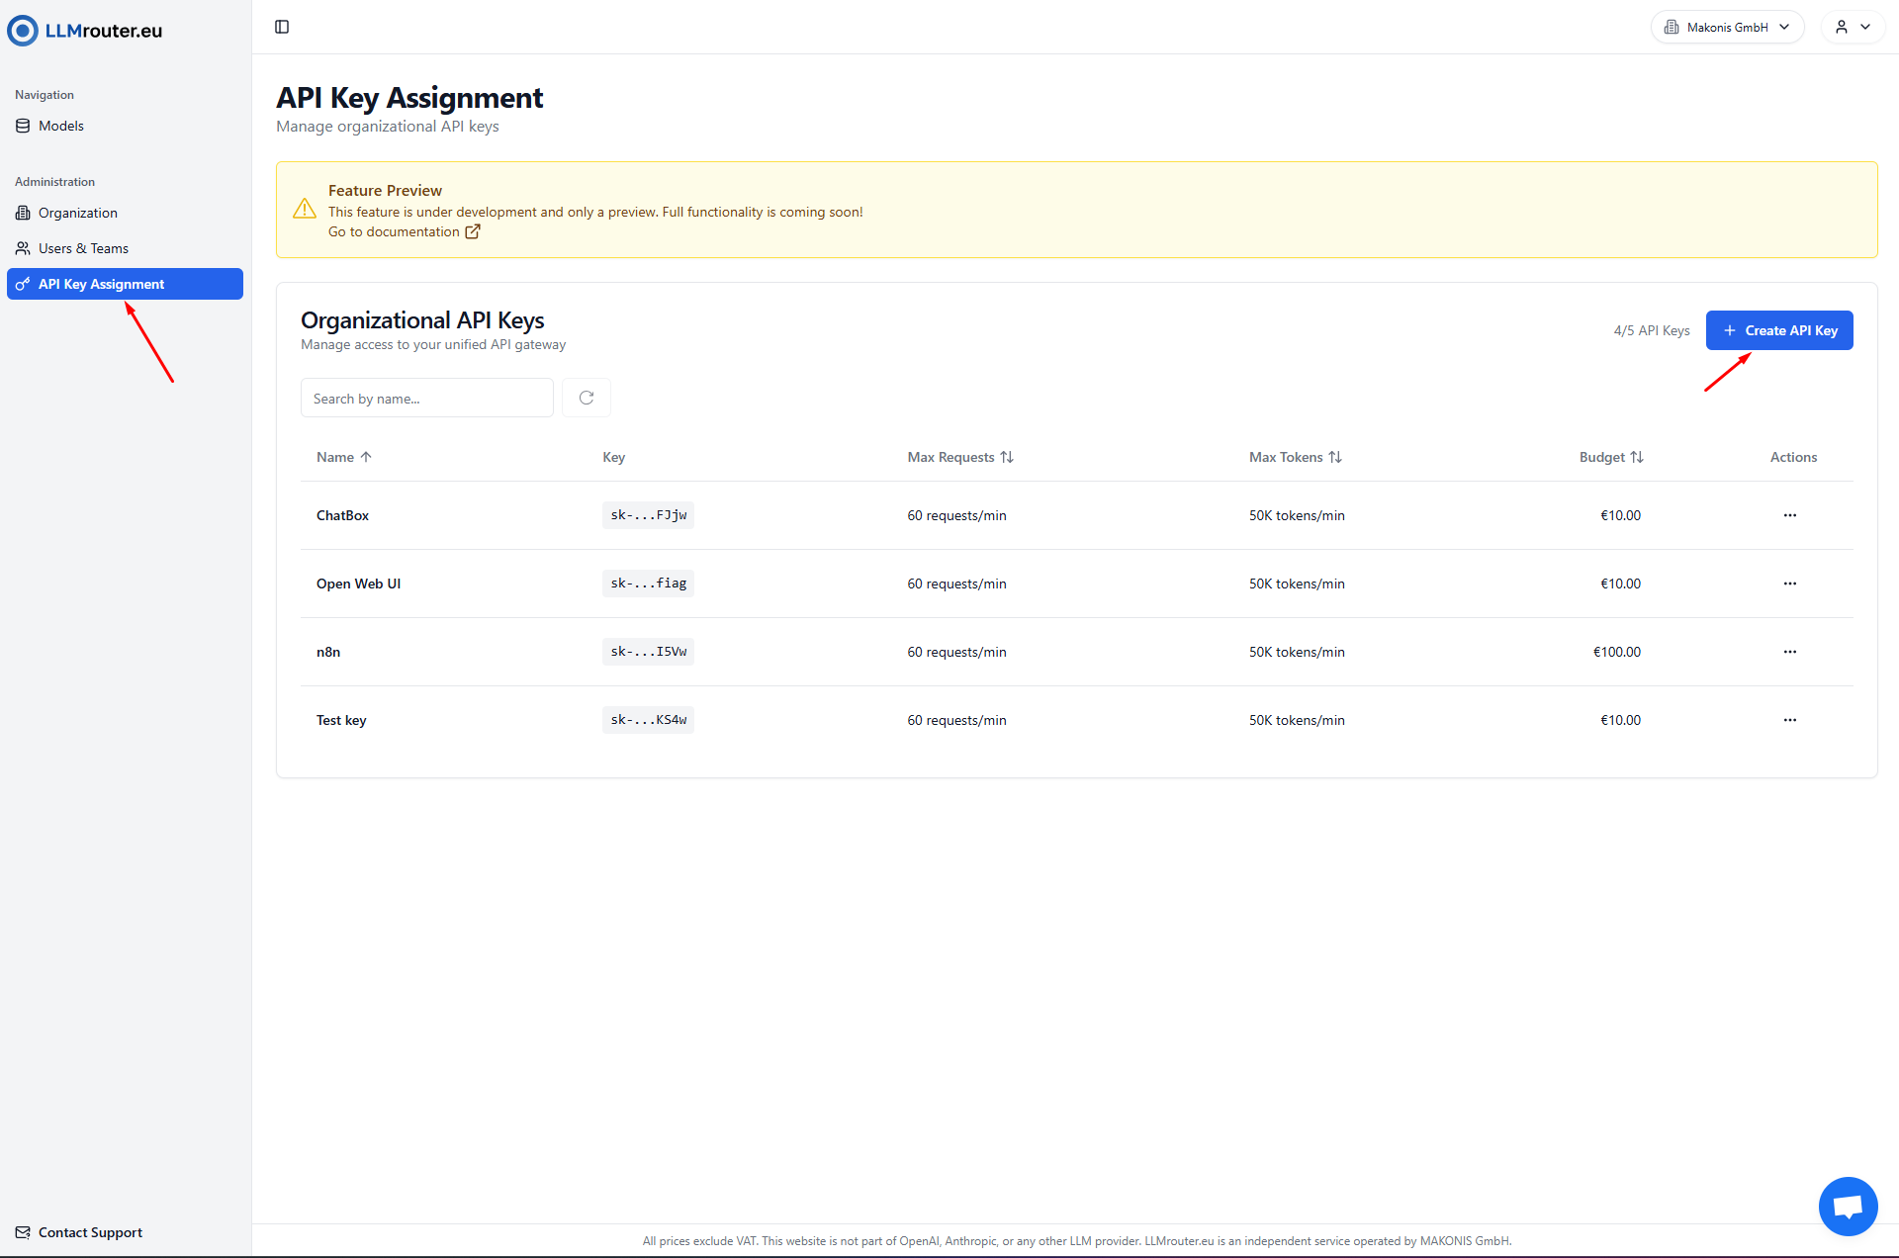Open the support chat bubble
The height and width of the screenshot is (1258, 1899).
tap(1848, 1206)
